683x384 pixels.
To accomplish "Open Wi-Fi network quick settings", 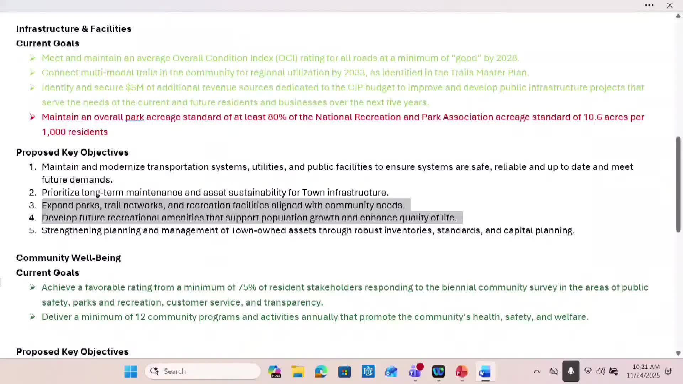I will coord(588,371).
